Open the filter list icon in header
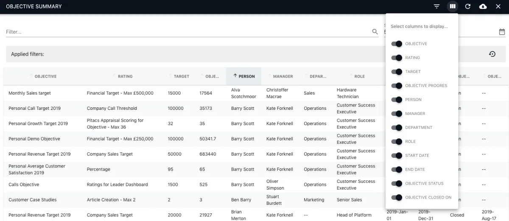This screenshot has width=509, height=221. (x=437, y=6)
